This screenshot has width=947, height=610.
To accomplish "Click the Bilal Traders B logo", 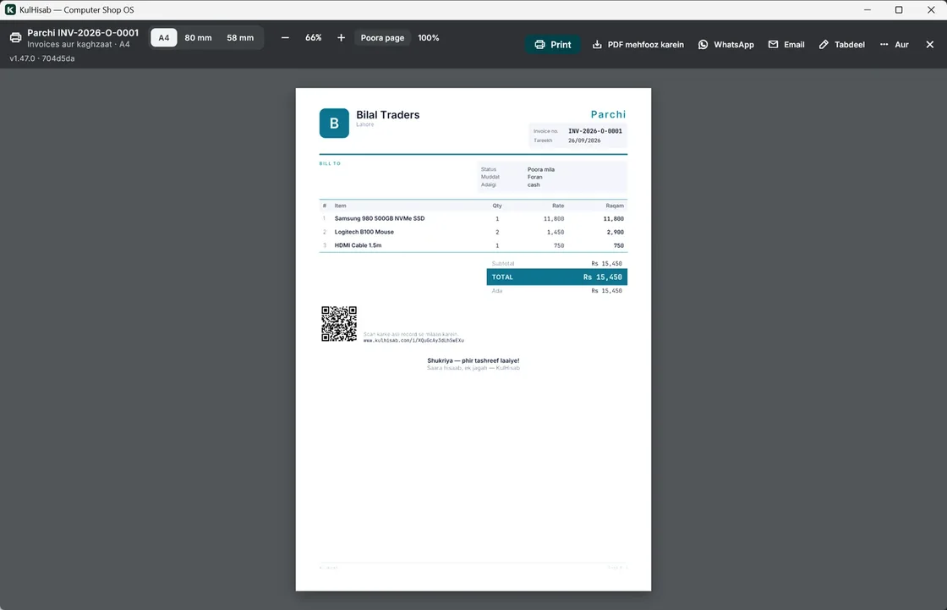I will tap(334, 123).
